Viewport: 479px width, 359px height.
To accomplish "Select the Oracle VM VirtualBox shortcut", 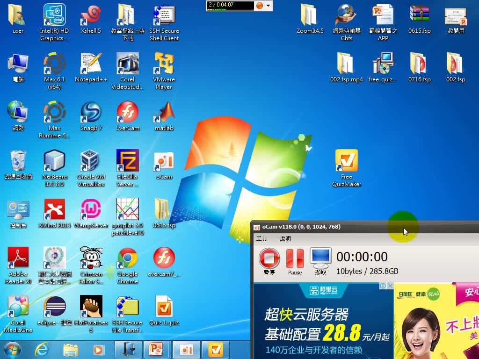I will [91, 168].
